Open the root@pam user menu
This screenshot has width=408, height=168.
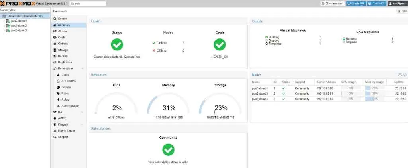pos(398,4)
